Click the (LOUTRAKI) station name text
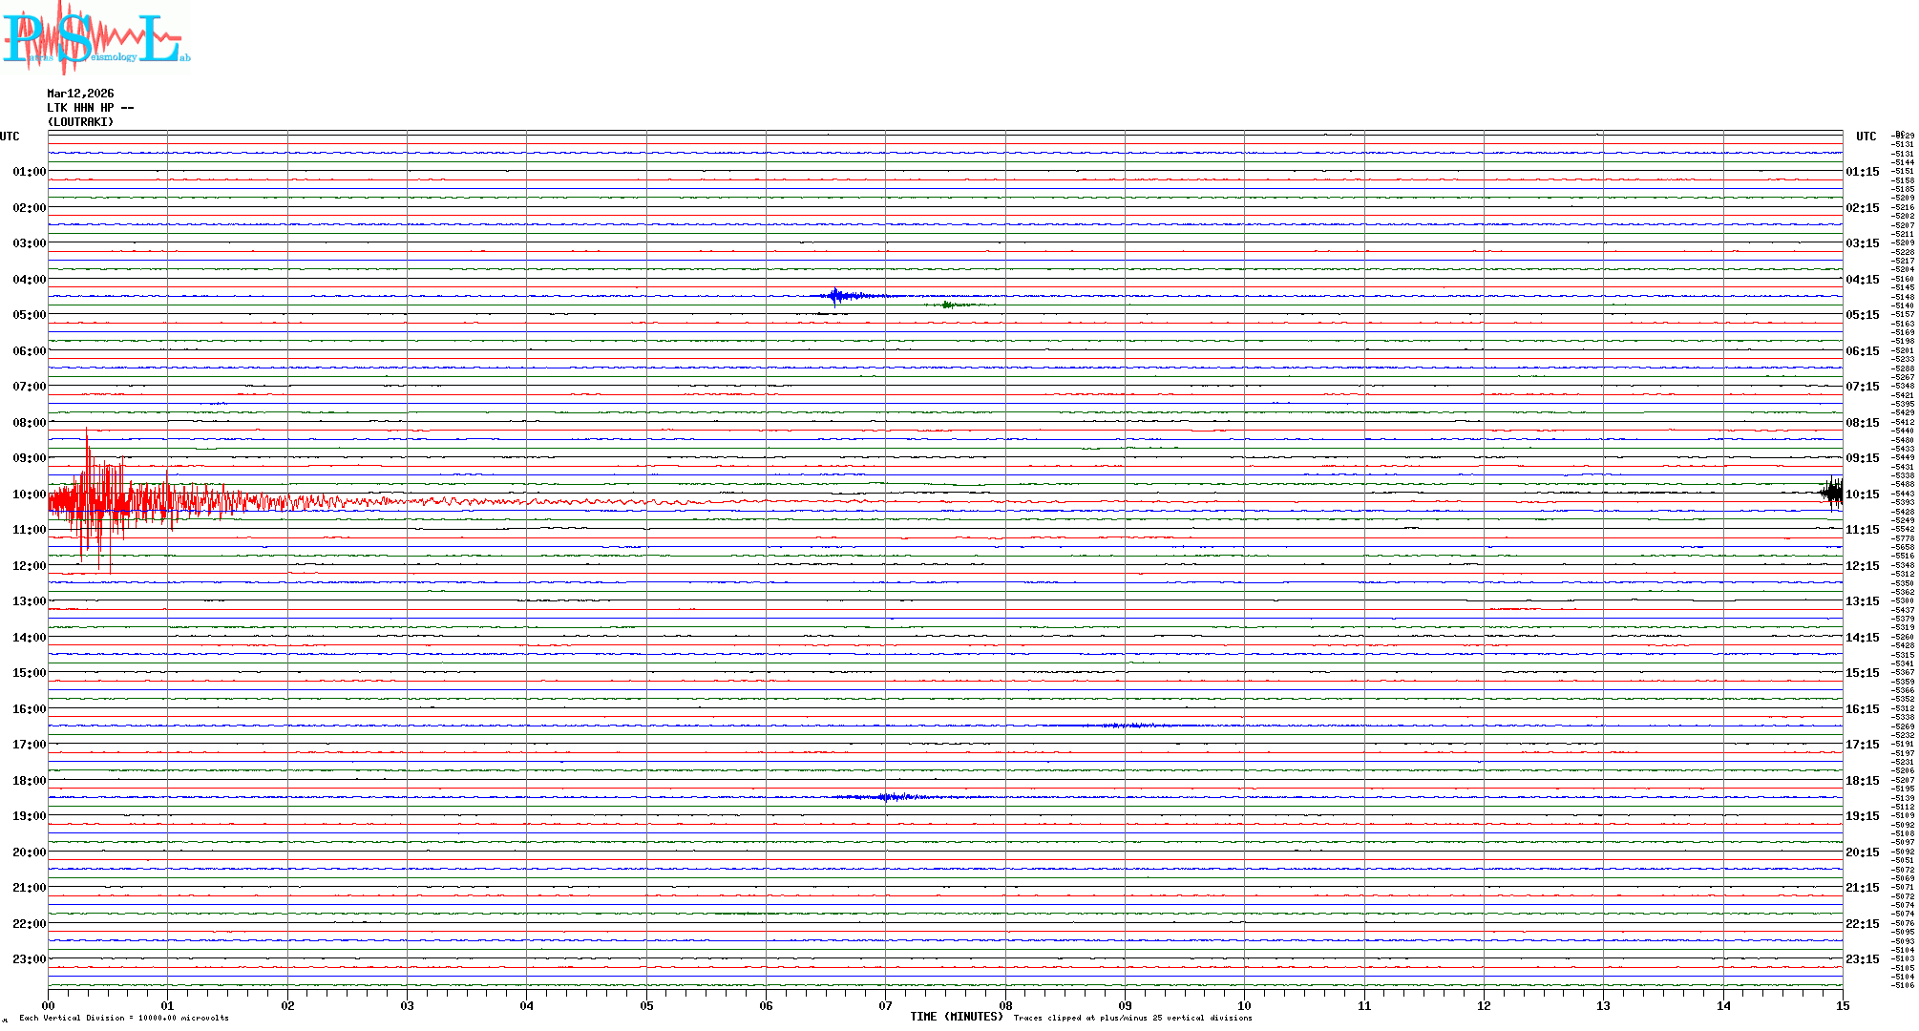 (x=80, y=122)
